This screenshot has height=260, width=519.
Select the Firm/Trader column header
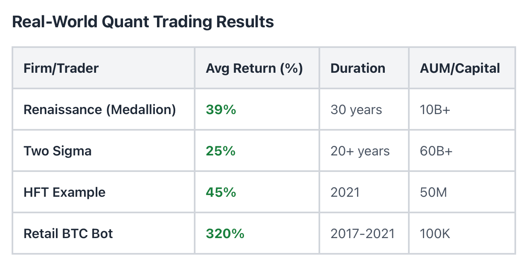coord(61,68)
